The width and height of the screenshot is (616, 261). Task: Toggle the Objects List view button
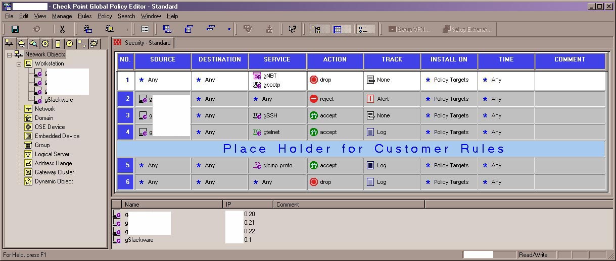(365, 29)
